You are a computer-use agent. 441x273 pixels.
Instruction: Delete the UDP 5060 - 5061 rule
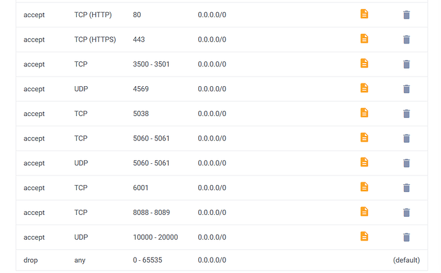click(x=406, y=163)
